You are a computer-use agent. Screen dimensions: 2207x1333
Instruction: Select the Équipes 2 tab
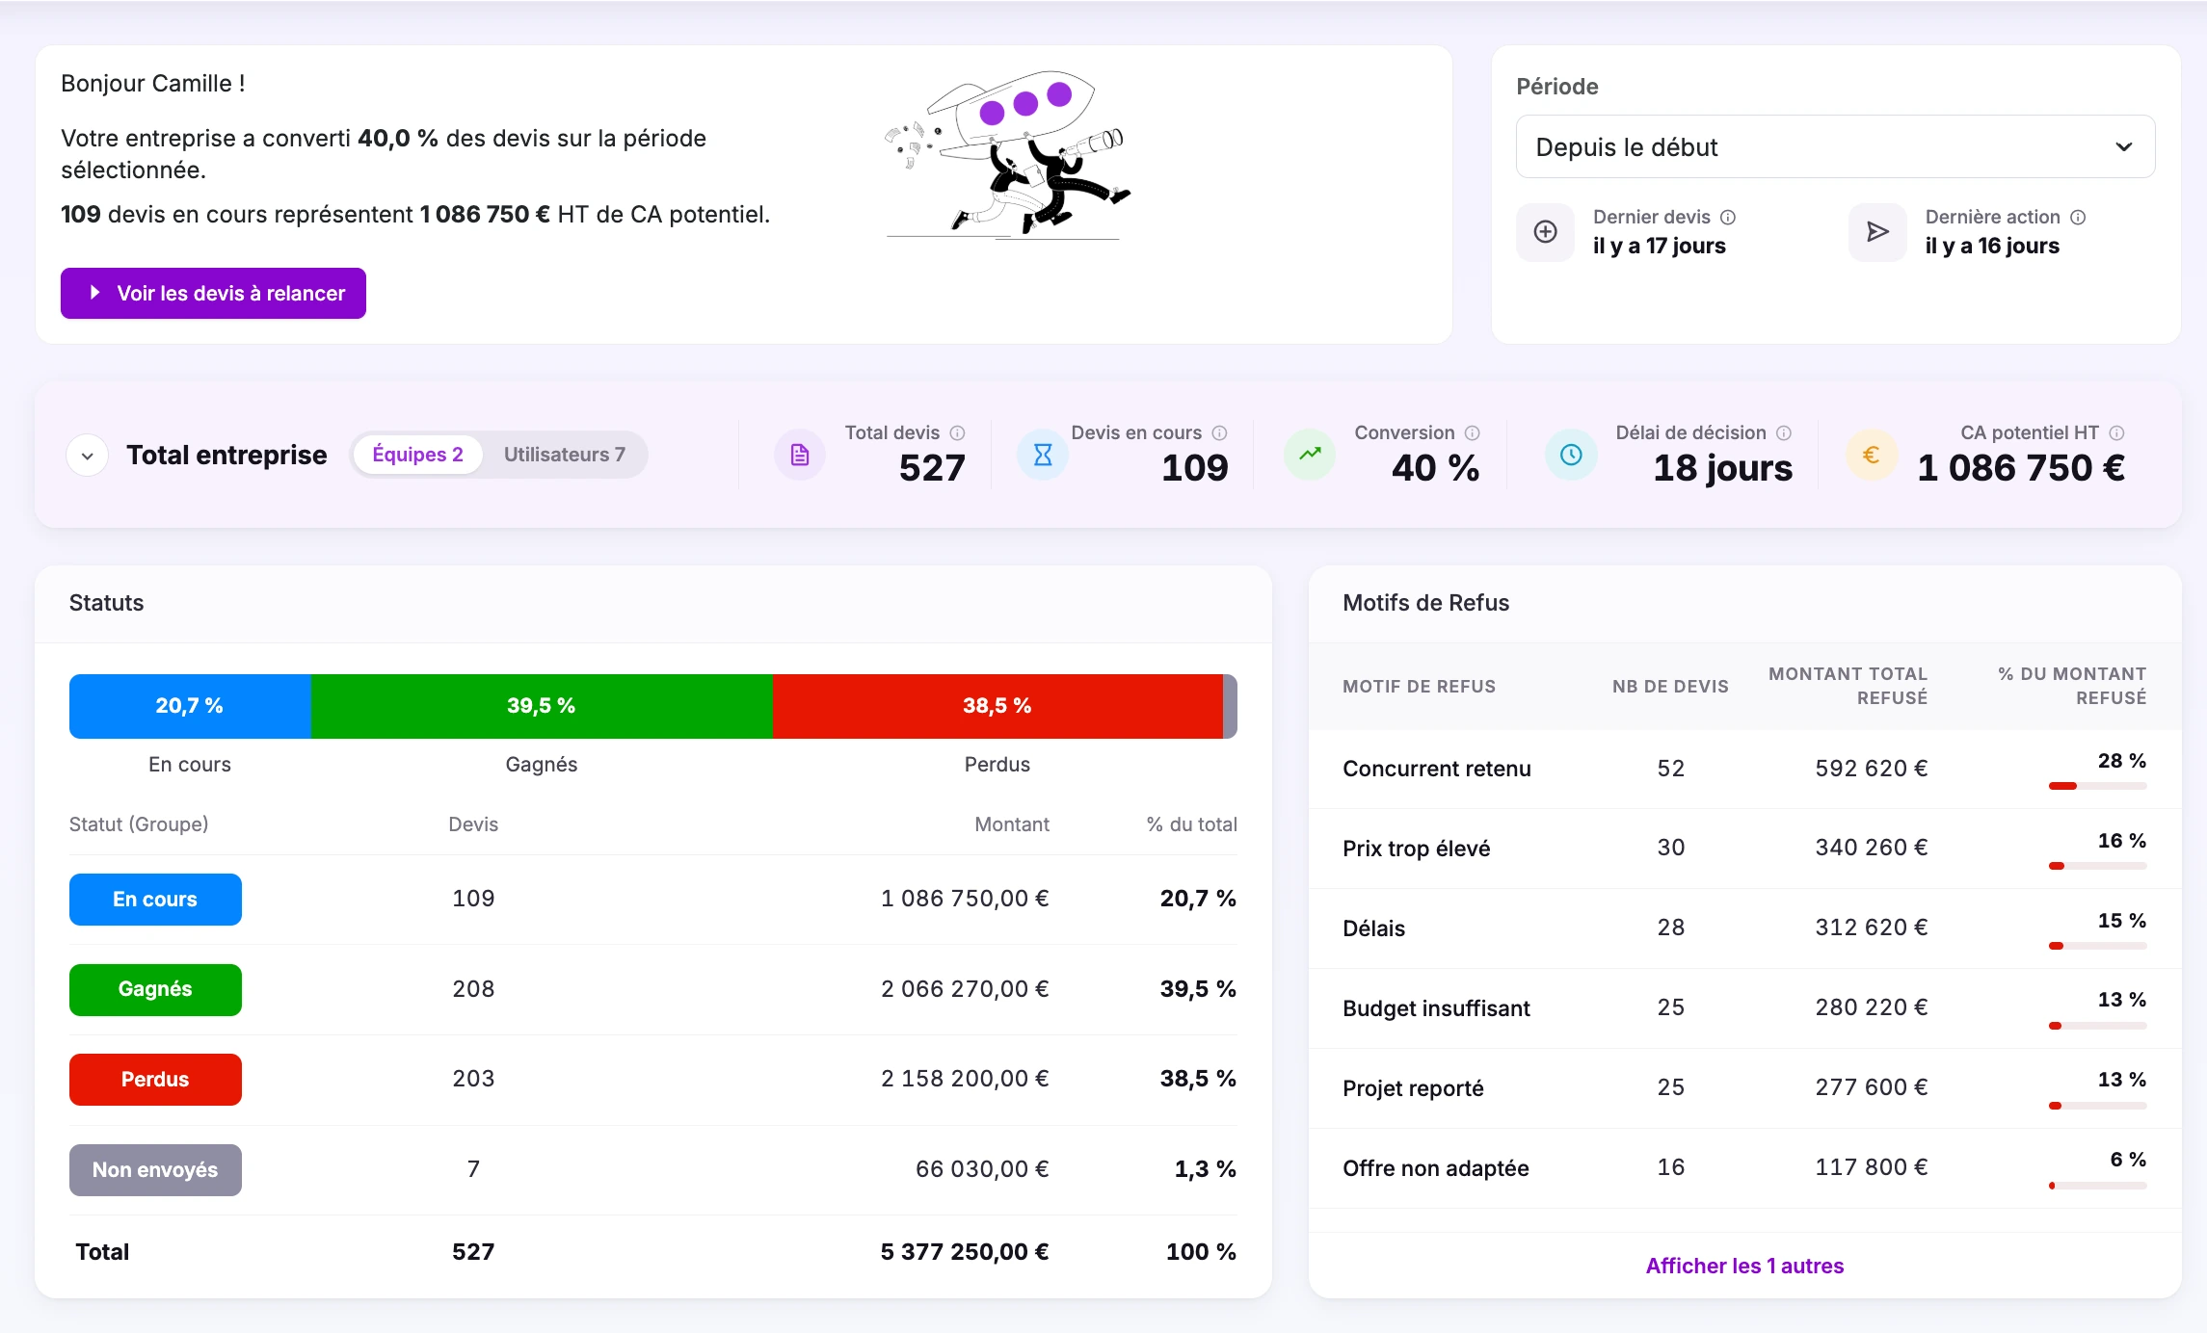pos(417,455)
